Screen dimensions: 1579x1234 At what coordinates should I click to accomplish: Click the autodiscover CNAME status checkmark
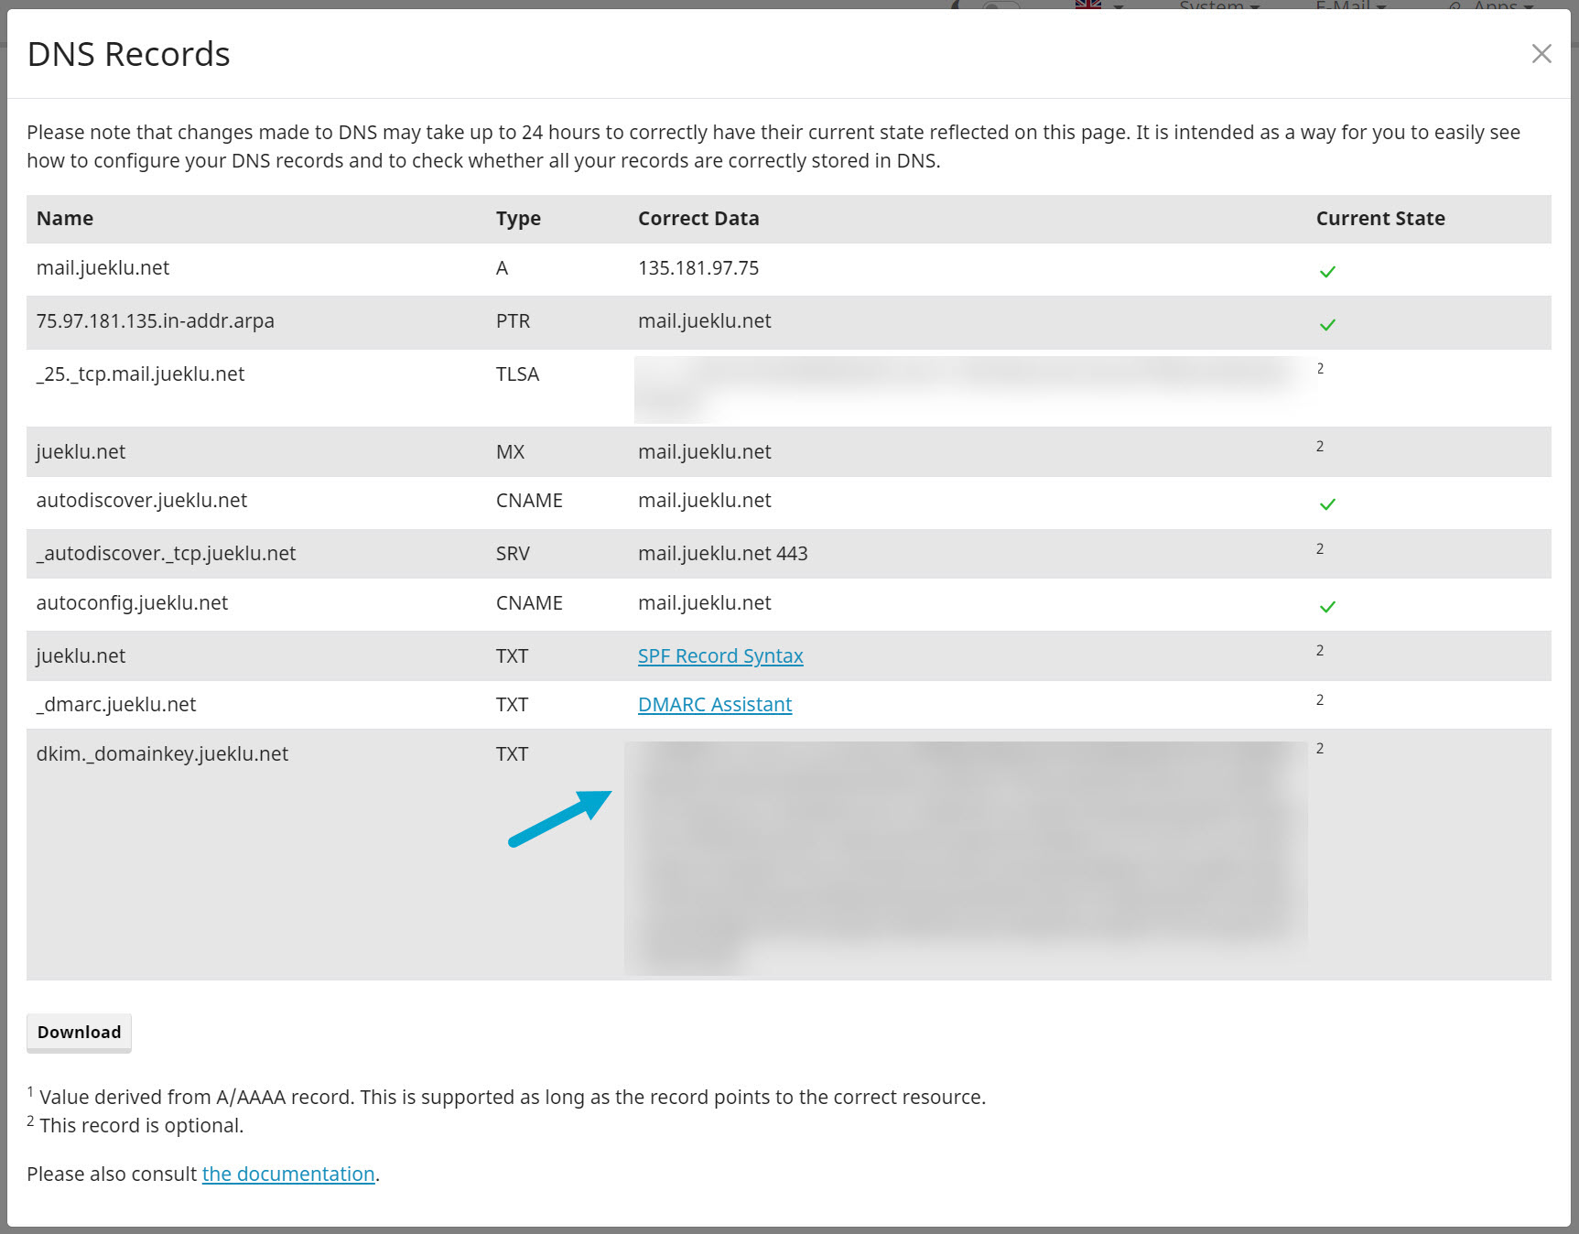tap(1327, 504)
